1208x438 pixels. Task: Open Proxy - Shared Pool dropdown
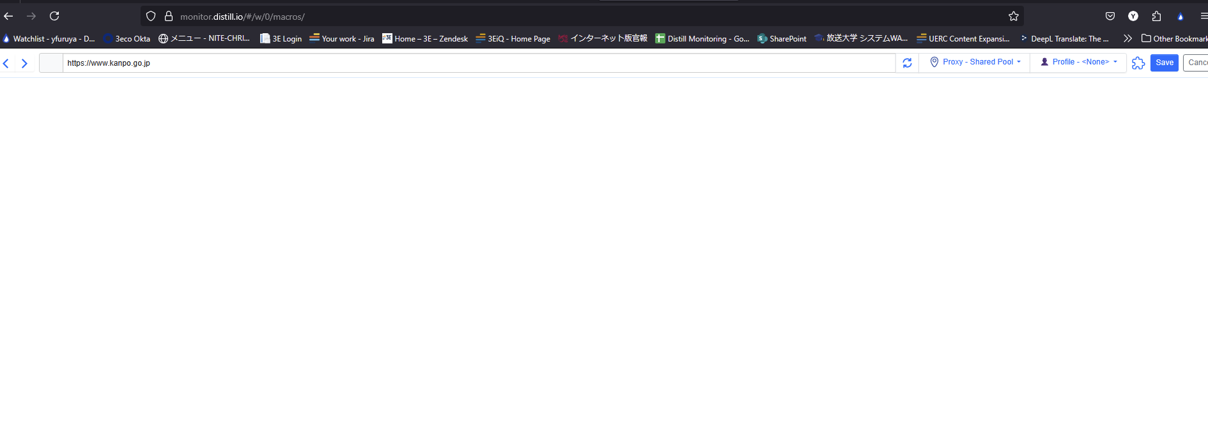(975, 62)
